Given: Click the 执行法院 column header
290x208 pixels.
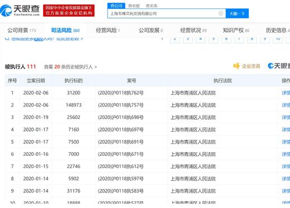Looking at the screenshot, I should pyautogui.click(x=223, y=81).
